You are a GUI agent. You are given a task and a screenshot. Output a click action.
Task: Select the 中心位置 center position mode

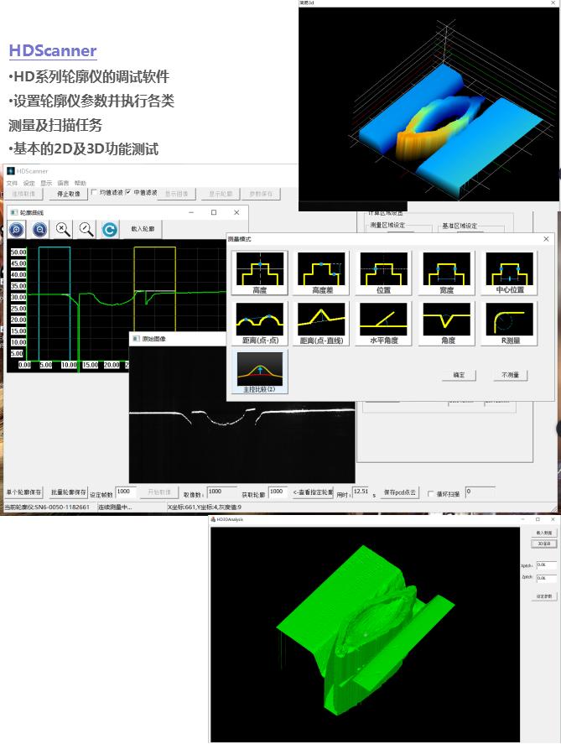(x=509, y=273)
